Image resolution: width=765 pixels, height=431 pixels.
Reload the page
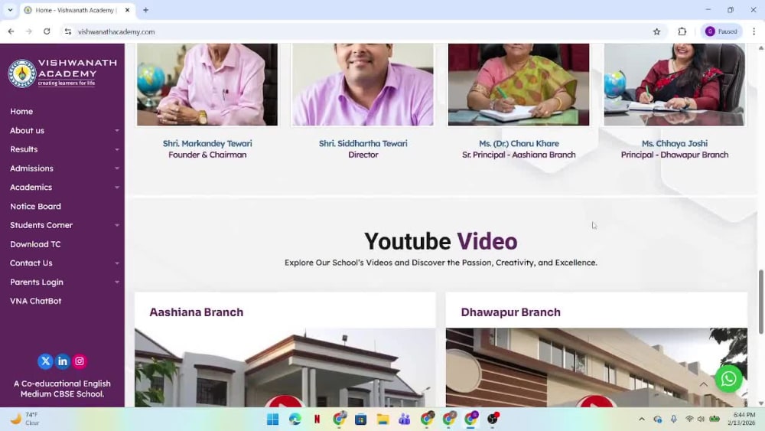tap(47, 31)
